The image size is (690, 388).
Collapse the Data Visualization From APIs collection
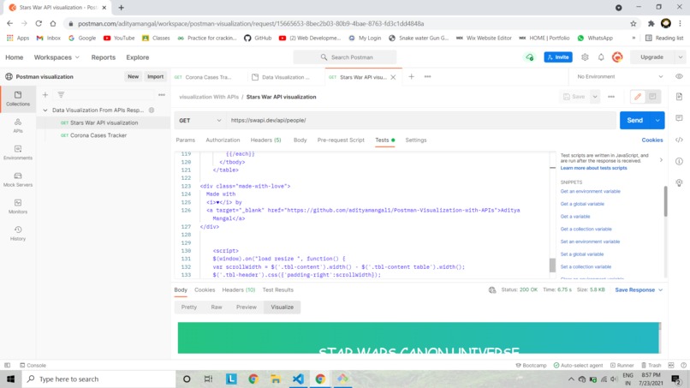point(45,110)
